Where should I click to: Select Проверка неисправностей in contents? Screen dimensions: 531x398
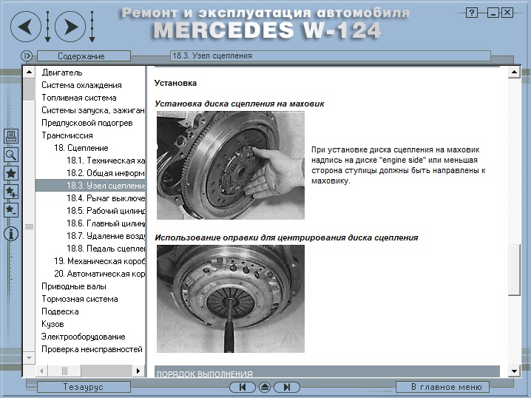pos(92,349)
